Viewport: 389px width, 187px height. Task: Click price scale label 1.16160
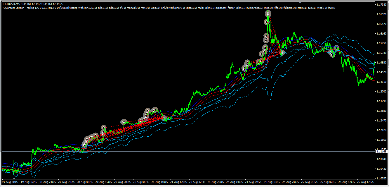[x=381, y=34]
